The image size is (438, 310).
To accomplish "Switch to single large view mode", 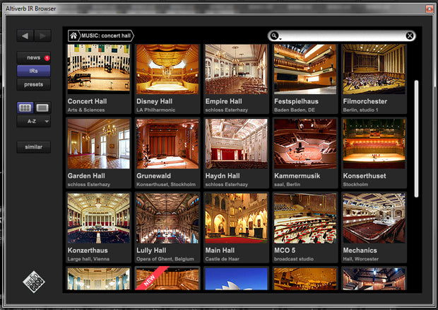I will click(x=42, y=108).
